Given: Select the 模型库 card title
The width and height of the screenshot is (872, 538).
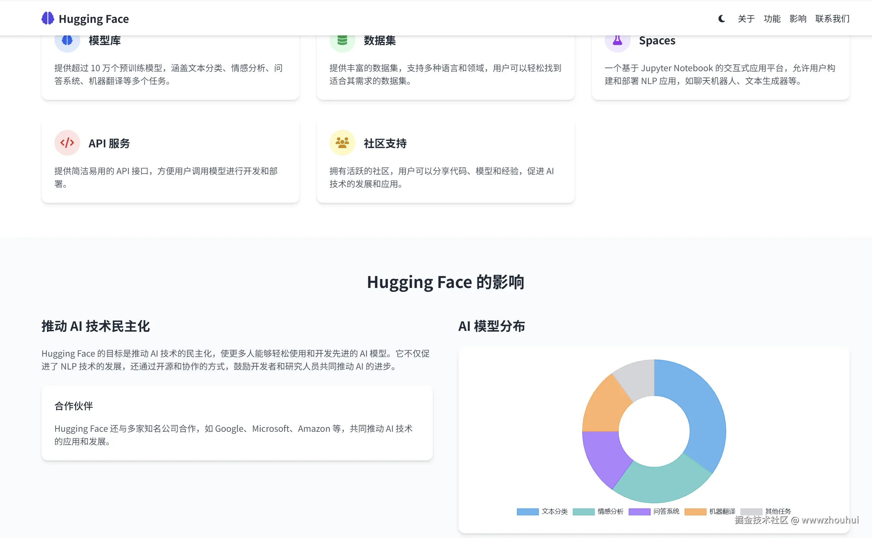Looking at the screenshot, I should [105, 40].
